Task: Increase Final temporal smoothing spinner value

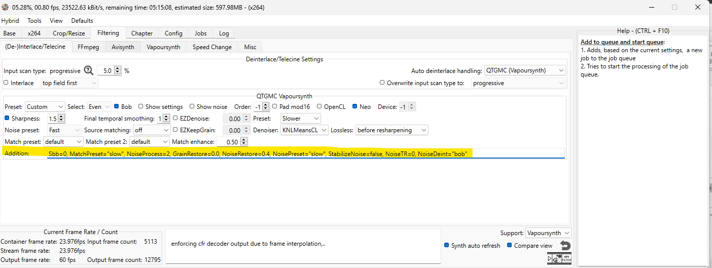Action: (x=167, y=116)
